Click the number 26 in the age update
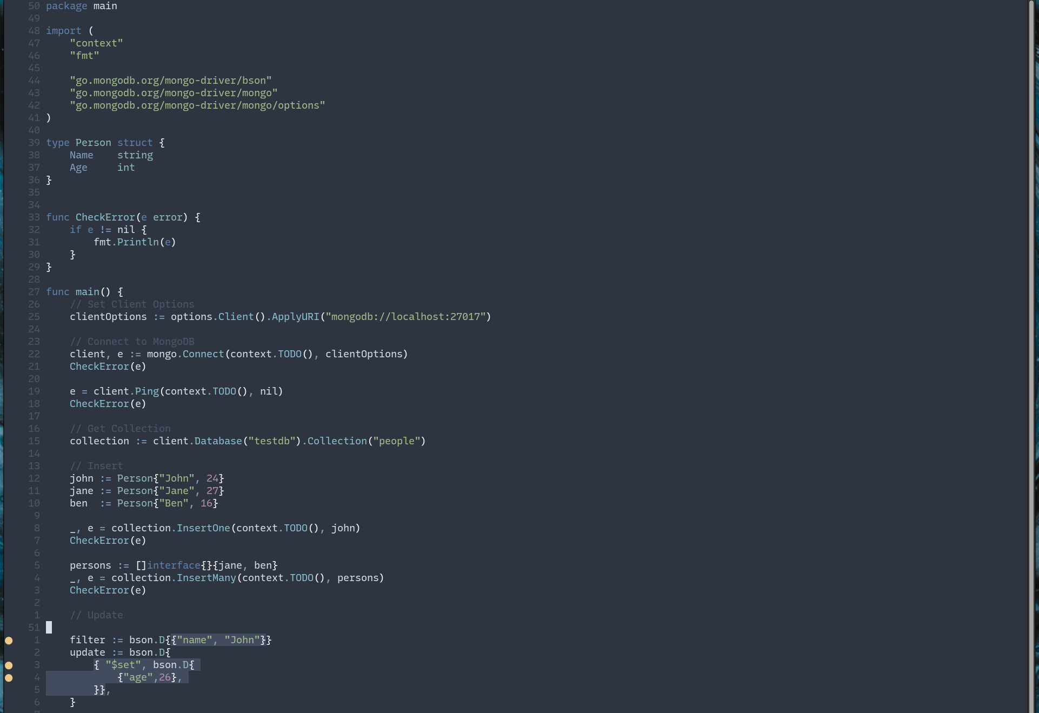Viewport: 1039px width, 713px height. [x=164, y=677]
